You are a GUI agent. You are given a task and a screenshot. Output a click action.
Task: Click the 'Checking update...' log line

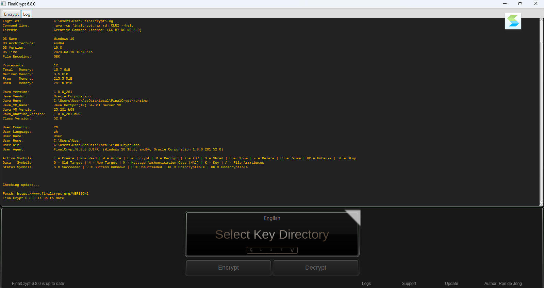click(21, 185)
